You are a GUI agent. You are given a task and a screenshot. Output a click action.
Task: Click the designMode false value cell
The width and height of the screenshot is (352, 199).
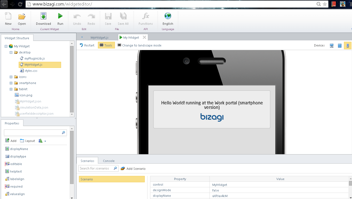[x=279, y=190]
